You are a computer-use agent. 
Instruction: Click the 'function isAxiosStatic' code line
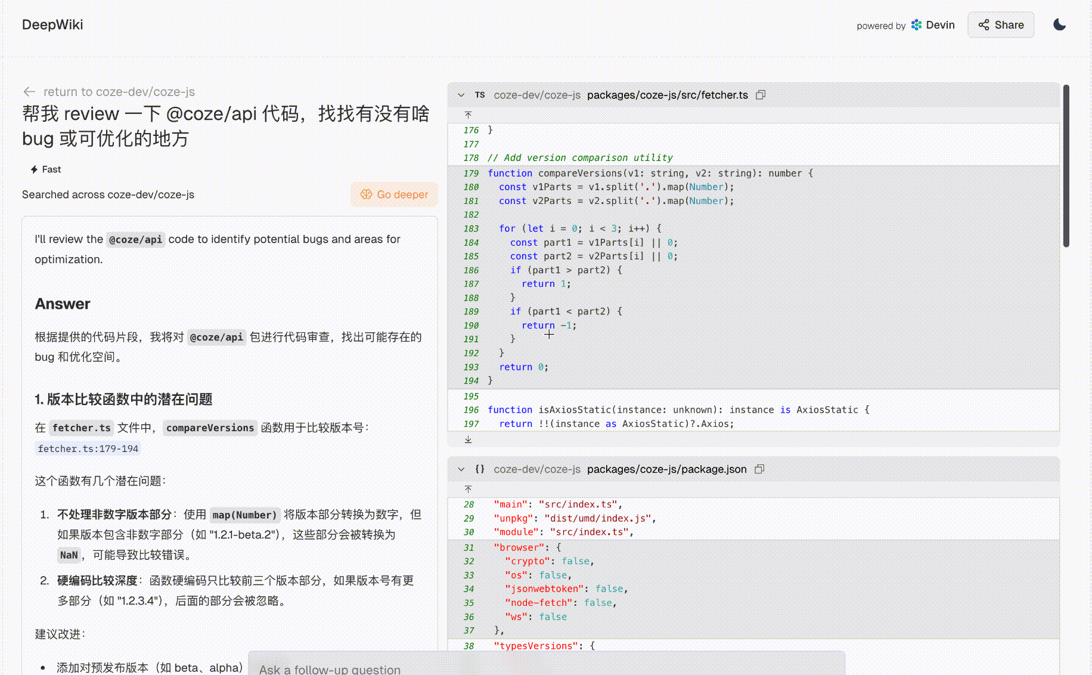(678, 410)
